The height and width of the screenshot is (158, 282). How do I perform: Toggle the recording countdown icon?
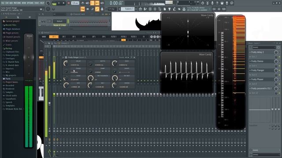92,3
